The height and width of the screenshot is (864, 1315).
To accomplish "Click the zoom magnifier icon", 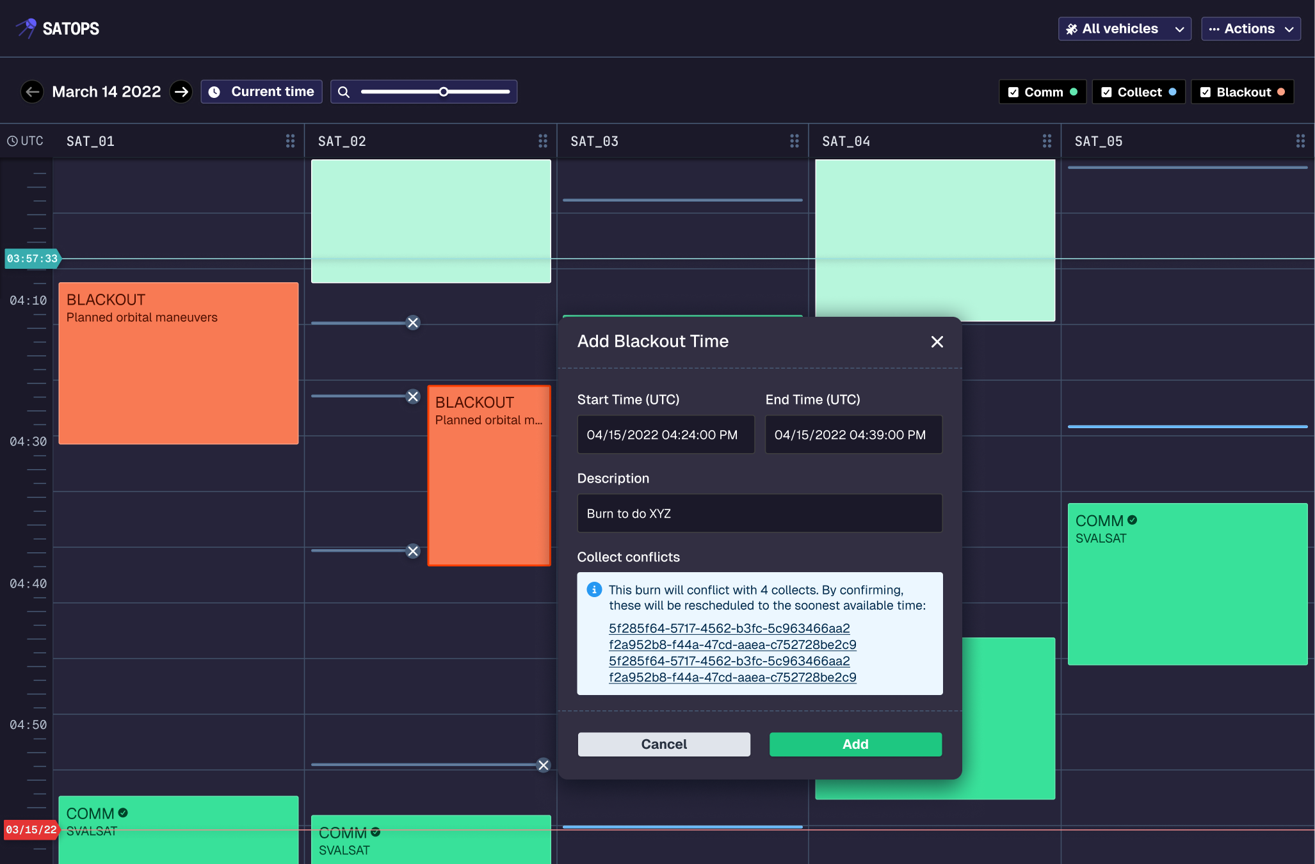I will [x=344, y=92].
